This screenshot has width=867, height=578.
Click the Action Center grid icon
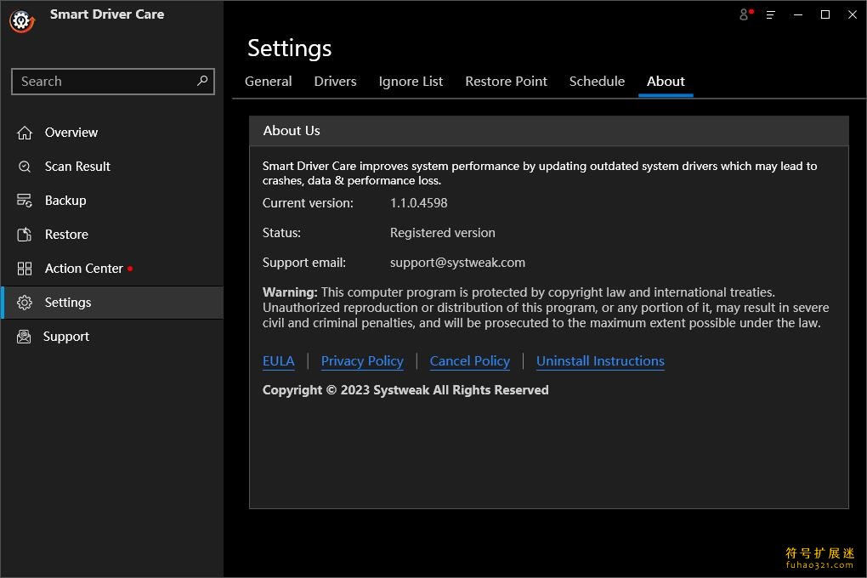(x=25, y=269)
